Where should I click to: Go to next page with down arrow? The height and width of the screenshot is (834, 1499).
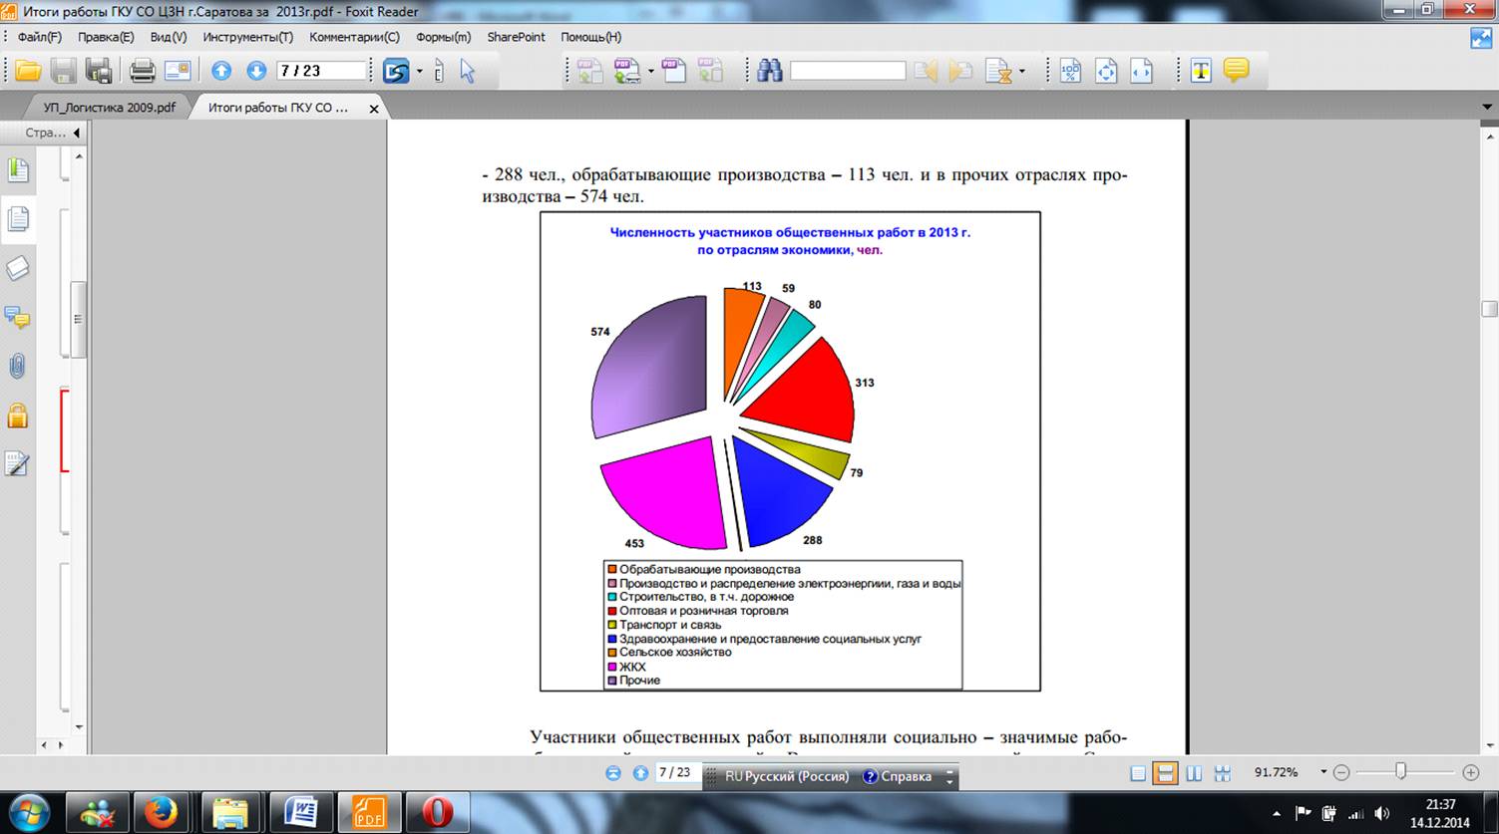tap(256, 71)
